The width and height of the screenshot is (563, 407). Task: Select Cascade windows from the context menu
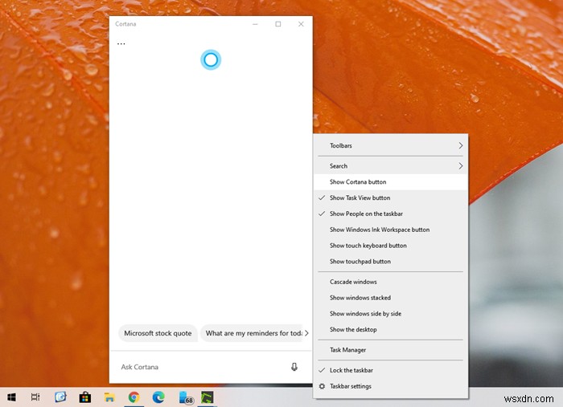click(x=391, y=282)
